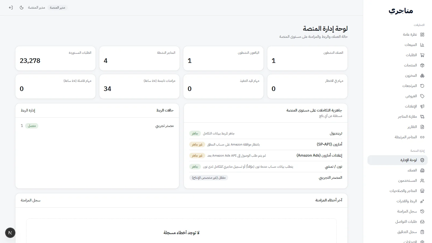The image size is (432, 243).
Task: Select لوحة الإدارة shield icon
Action: [x=422, y=160]
